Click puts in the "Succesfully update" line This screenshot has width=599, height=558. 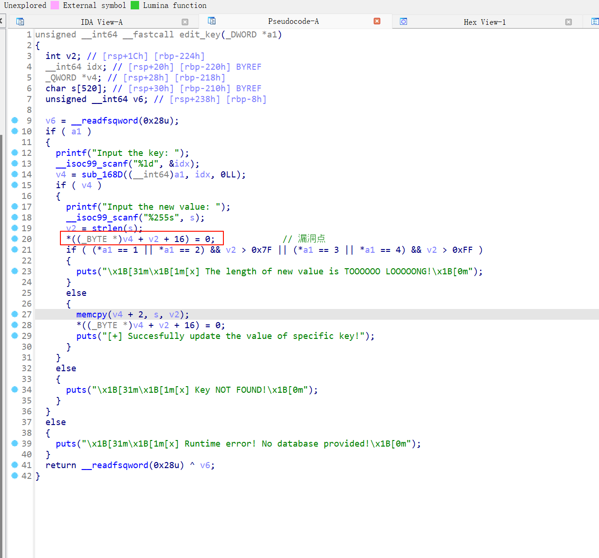(87, 336)
